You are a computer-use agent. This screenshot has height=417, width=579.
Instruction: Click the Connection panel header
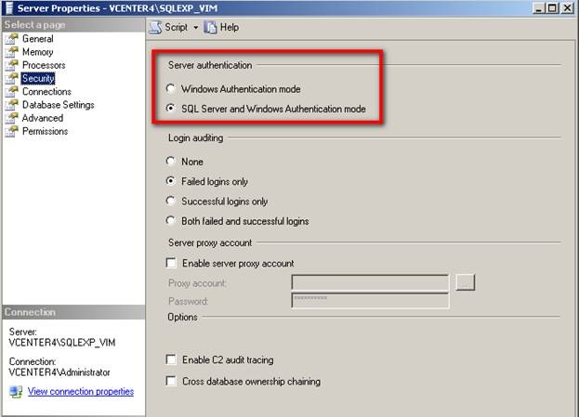point(73,312)
